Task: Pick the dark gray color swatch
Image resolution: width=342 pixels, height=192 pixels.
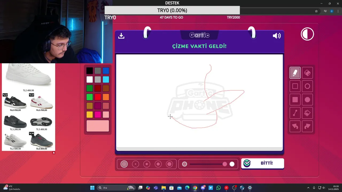Action: point(98,71)
